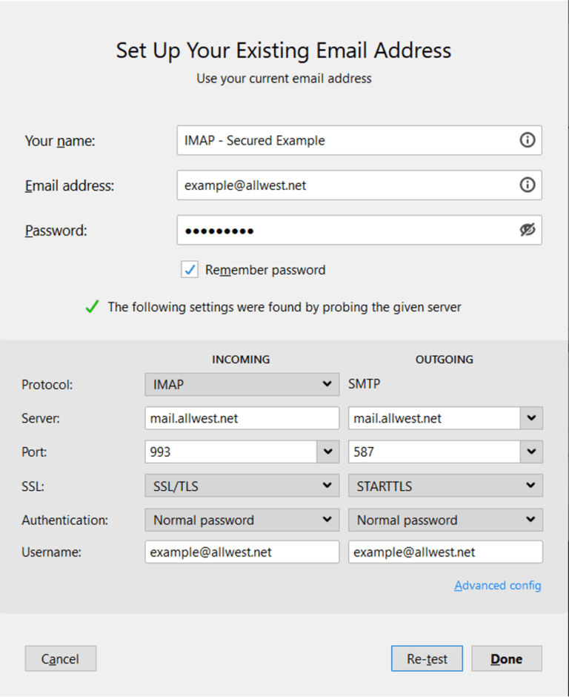569x697 pixels.
Task: Open the incoming Protocol dropdown showing IMAP
Action: point(328,384)
